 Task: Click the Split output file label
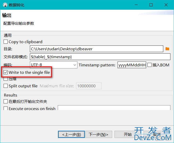[23, 86]
